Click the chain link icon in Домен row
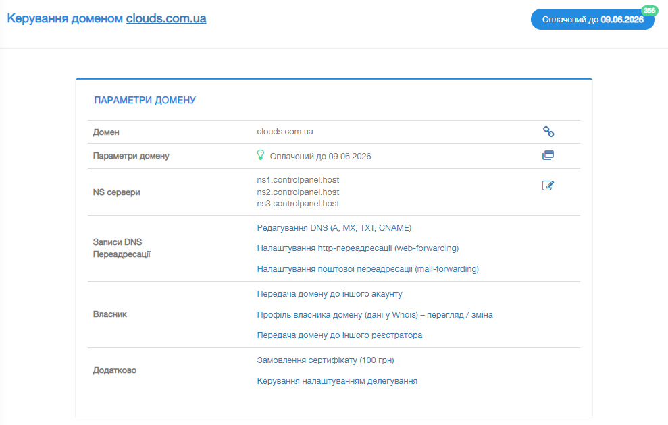 pyautogui.click(x=548, y=132)
